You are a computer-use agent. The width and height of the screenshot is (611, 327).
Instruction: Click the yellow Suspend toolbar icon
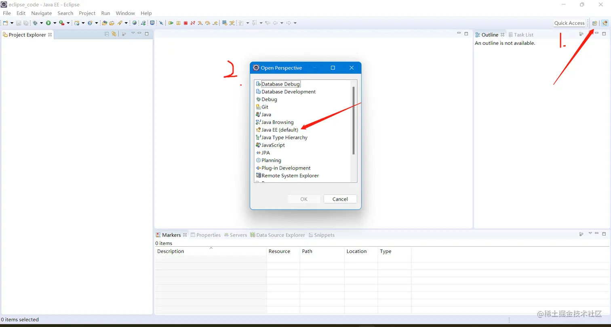(x=178, y=23)
